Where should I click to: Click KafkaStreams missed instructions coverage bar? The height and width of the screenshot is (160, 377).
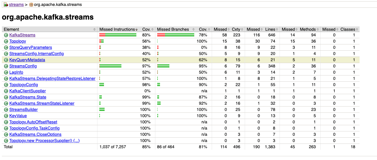click(x=118, y=35)
